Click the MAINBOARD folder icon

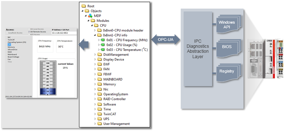[x=100, y=79]
